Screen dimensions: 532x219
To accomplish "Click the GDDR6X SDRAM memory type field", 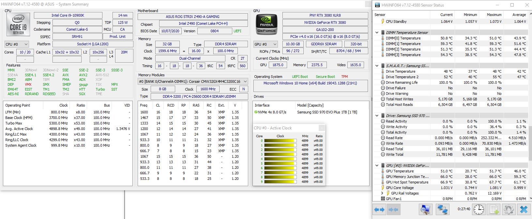I will tap(324, 44).
